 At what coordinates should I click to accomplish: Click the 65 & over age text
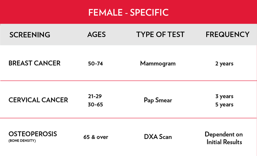point(96,137)
